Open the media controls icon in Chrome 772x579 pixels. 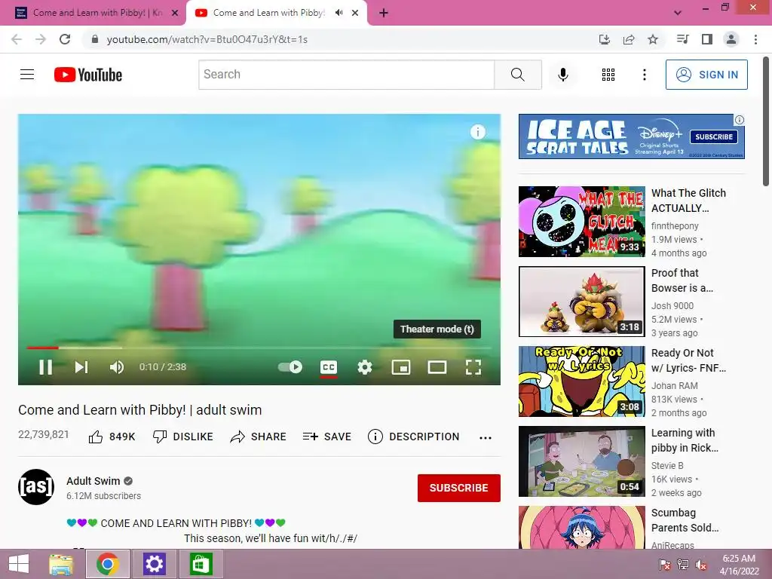pos(682,39)
